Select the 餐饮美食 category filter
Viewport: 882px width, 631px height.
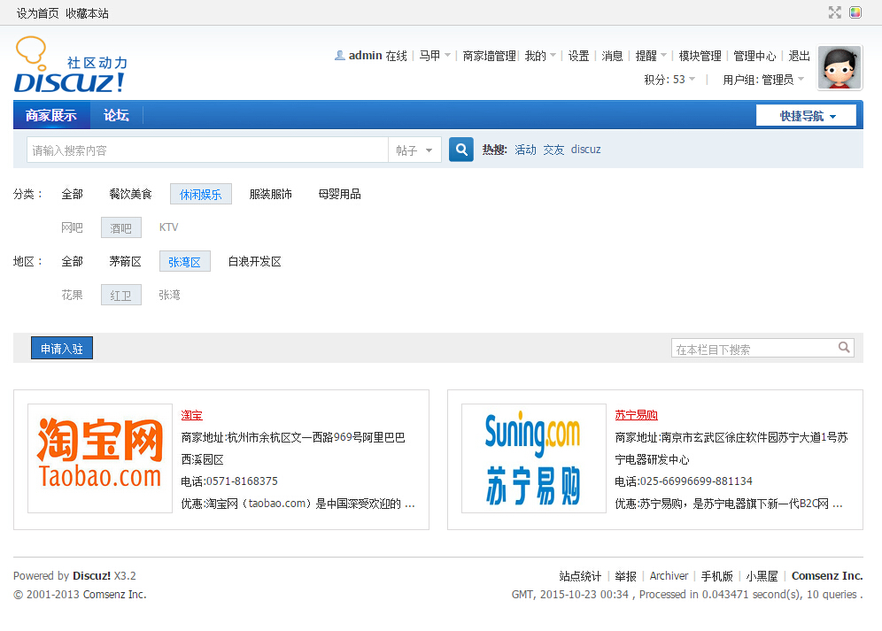point(130,194)
